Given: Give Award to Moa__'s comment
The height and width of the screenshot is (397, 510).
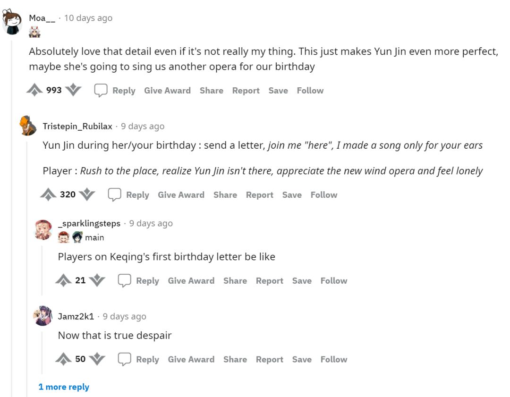Looking at the screenshot, I should pos(167,90).
